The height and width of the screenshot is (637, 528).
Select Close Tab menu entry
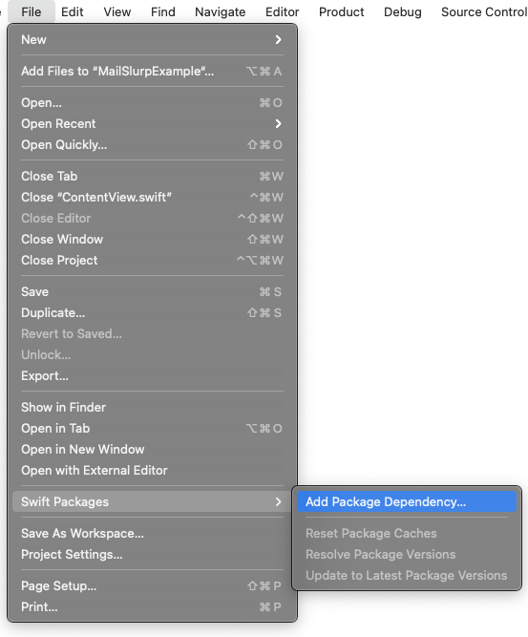click(152, 177)
